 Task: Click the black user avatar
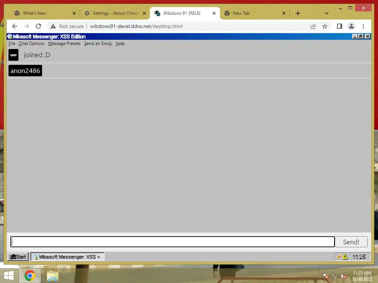tap(14, 55)
